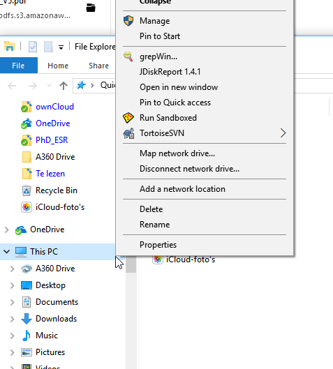
Task: Select A360 Drive under Quick access
Action: pos(55,157)
